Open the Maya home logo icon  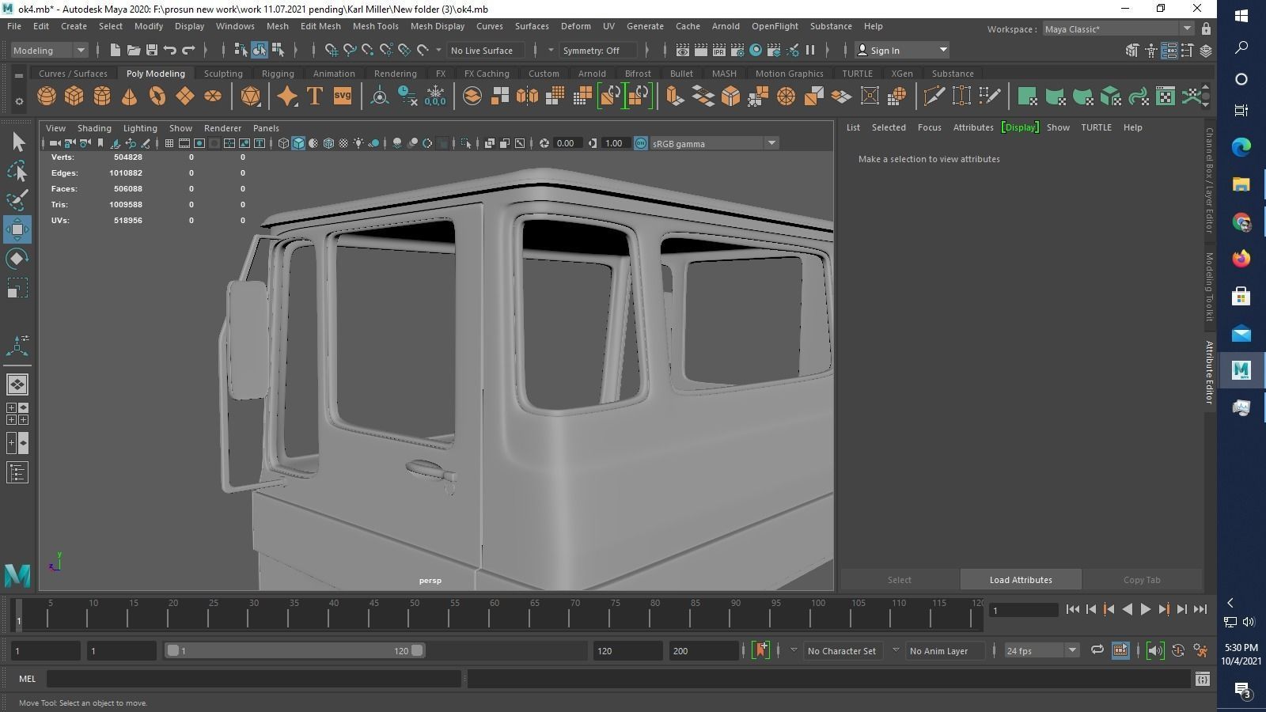pyautogui.click(x=17, y=575)
